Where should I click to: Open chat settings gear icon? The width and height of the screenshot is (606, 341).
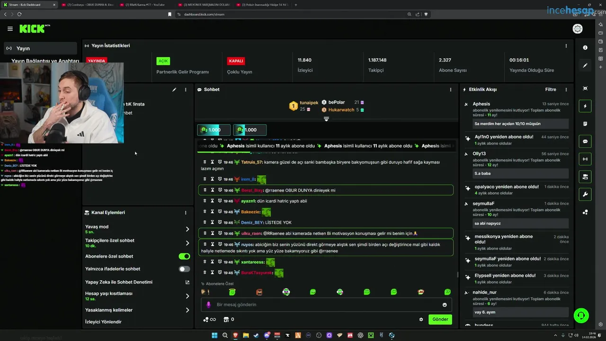421,319
